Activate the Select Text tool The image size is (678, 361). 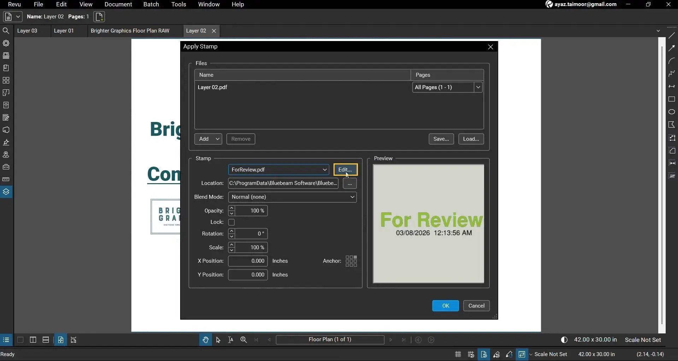click(231, 340)
